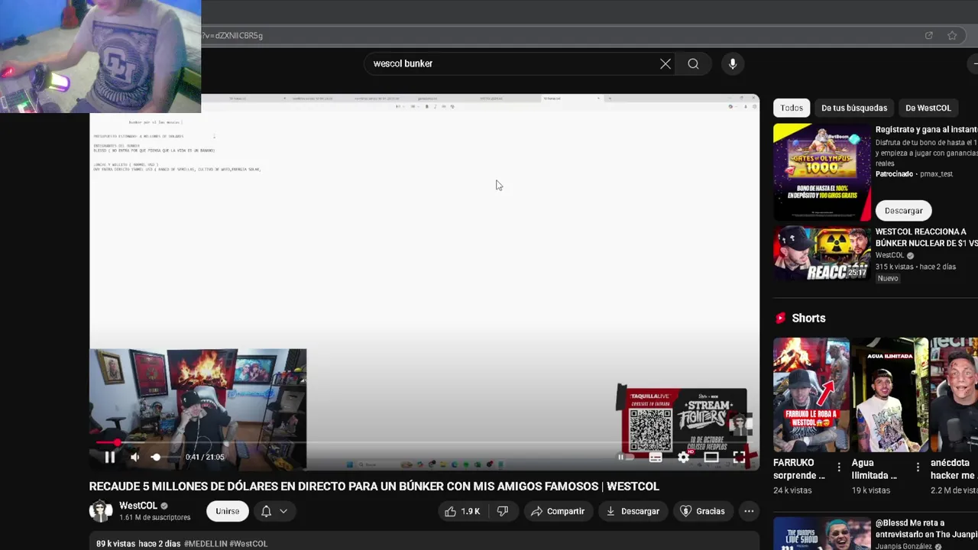Click the 'Patrocinado' label on the ad
This screenshot has height=550, width=978.
click(x=895, y=174)
